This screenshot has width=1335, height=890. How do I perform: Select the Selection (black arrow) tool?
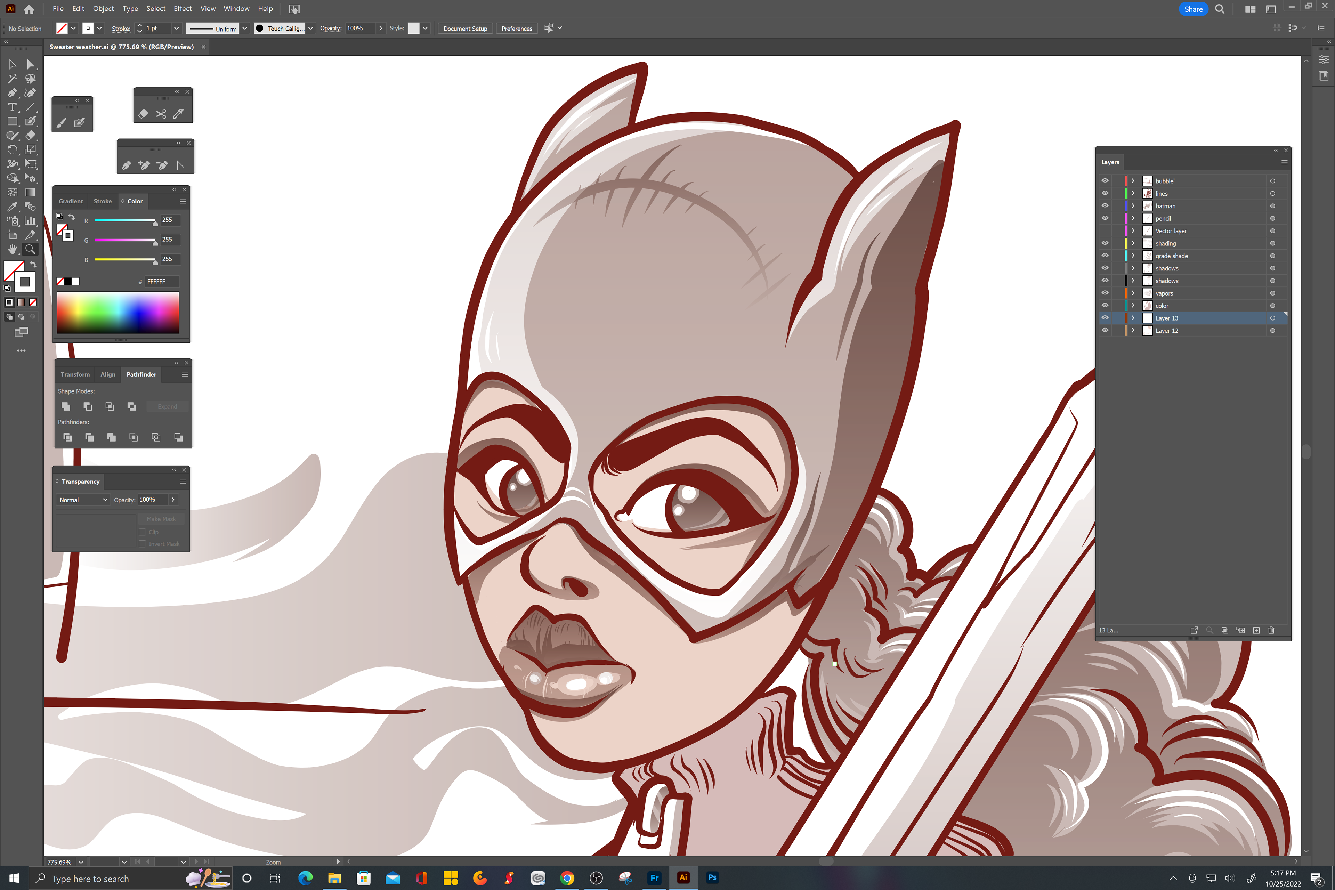click(12, 65)
